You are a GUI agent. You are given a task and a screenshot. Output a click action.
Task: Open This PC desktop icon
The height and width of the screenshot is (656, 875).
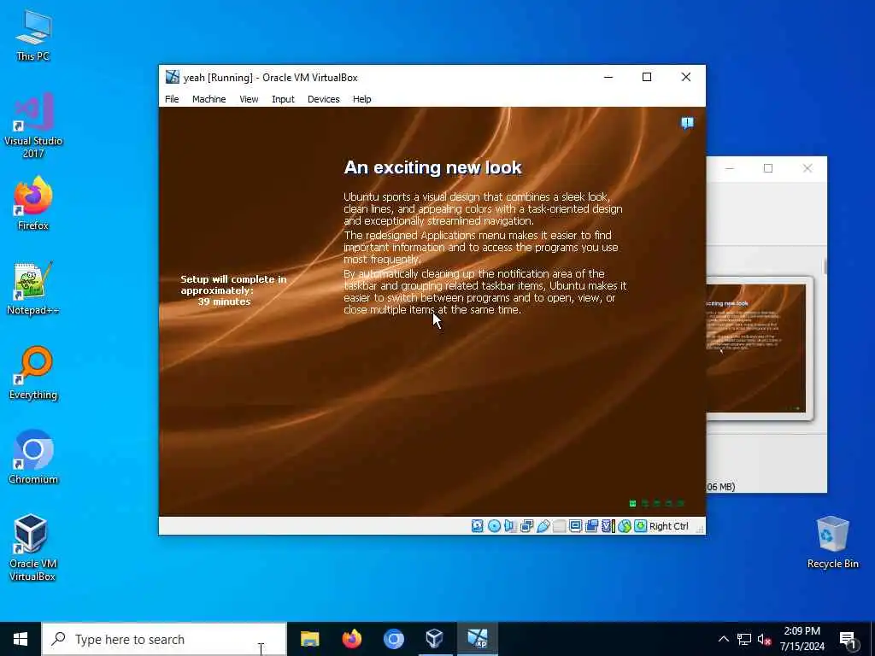33,36
